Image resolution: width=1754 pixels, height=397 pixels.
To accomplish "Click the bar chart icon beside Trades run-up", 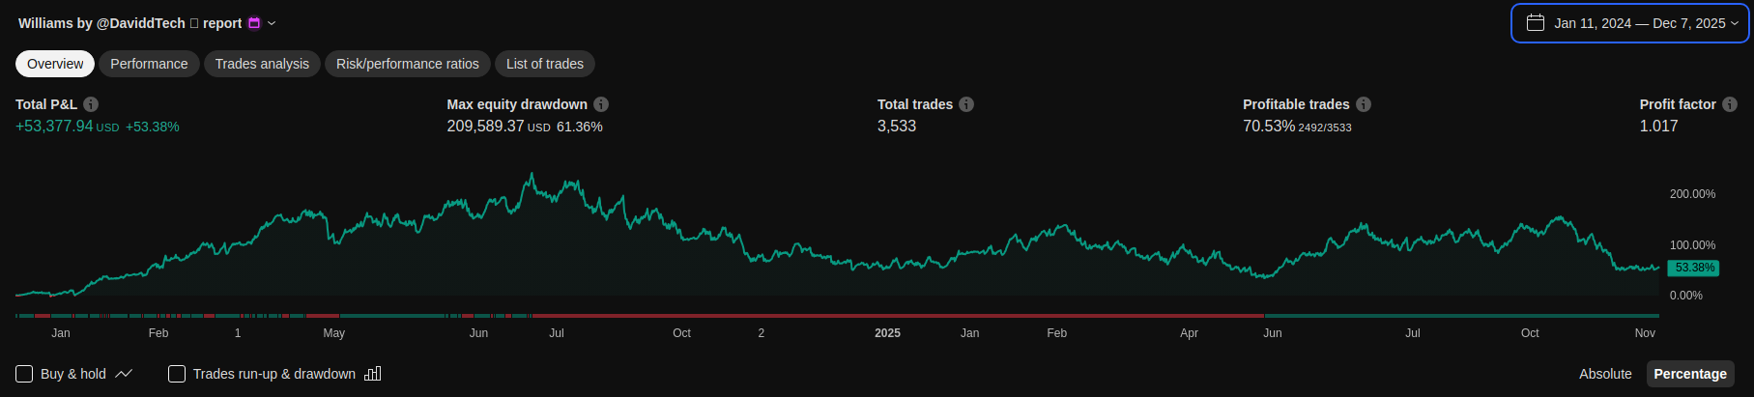I will [x=373, y=374].
